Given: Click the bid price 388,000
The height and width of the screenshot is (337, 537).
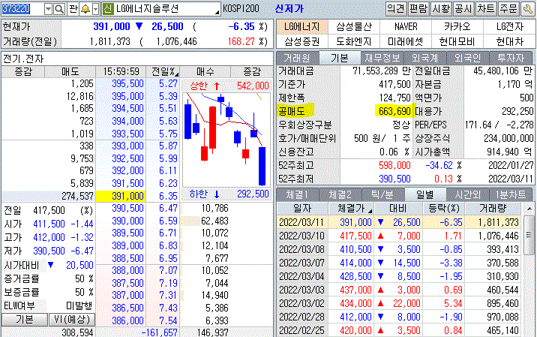Looking at the screenshot, I should (x=127, y=270).
